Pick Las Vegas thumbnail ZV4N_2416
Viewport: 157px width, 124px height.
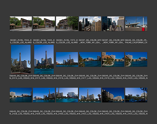click(x=67, y=60)
